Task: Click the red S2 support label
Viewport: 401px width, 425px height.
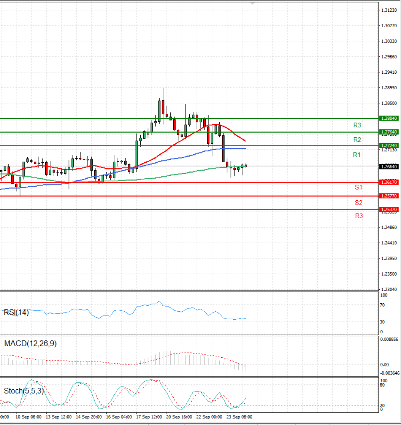Action: pos(358,203)
